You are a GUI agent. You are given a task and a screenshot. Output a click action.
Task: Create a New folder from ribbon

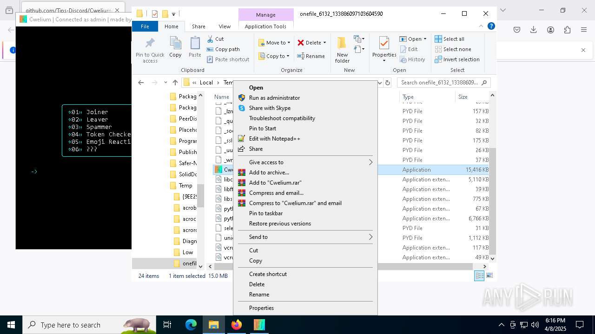342,50
